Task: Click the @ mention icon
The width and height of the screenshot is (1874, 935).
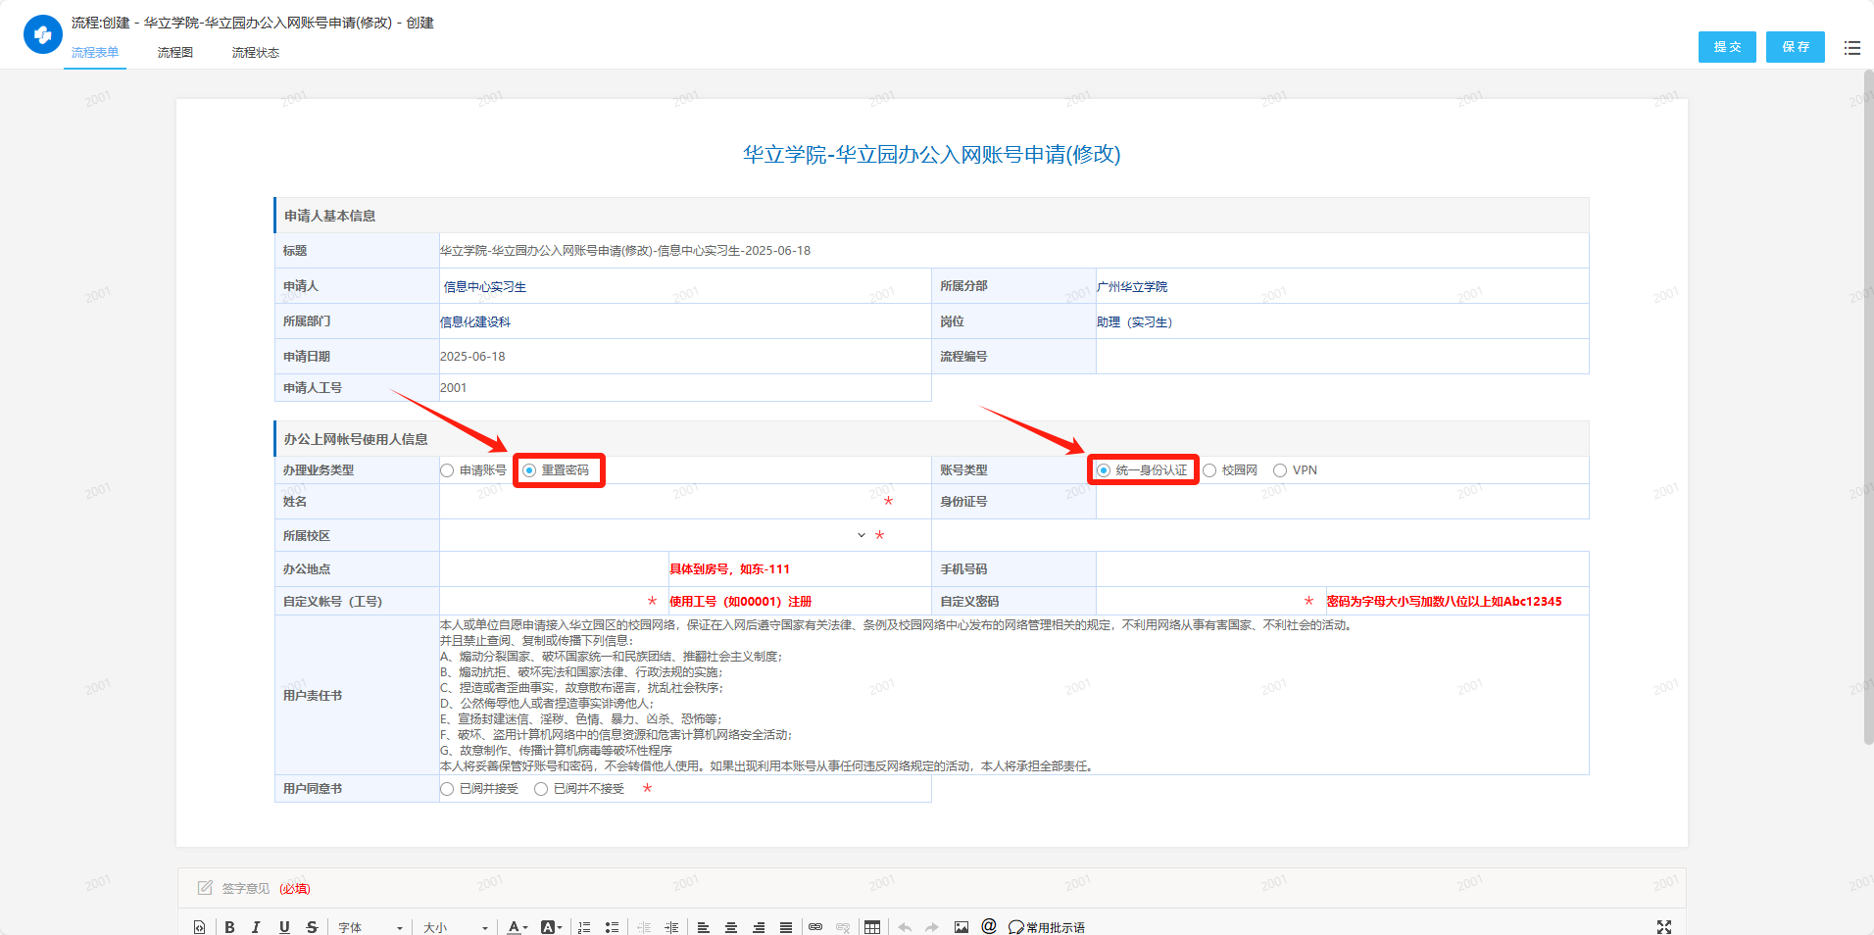Action: (989, 926)
